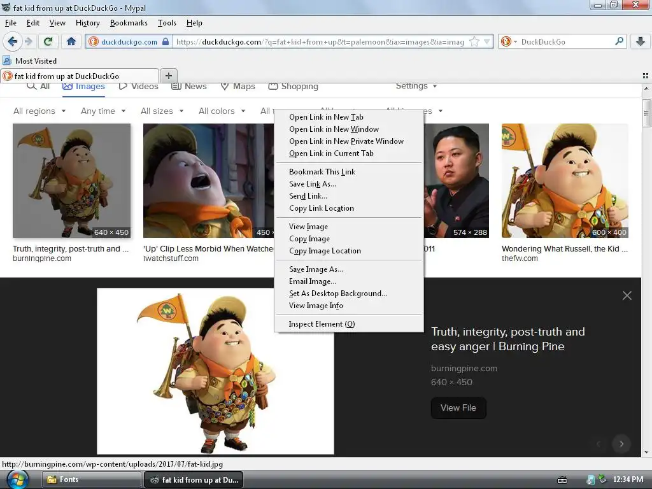Image resolution: width=652 pixels, height=489 pixels.
Task: Expand the All colors filter
Action: pyautogui.click(x=222, y=111)
